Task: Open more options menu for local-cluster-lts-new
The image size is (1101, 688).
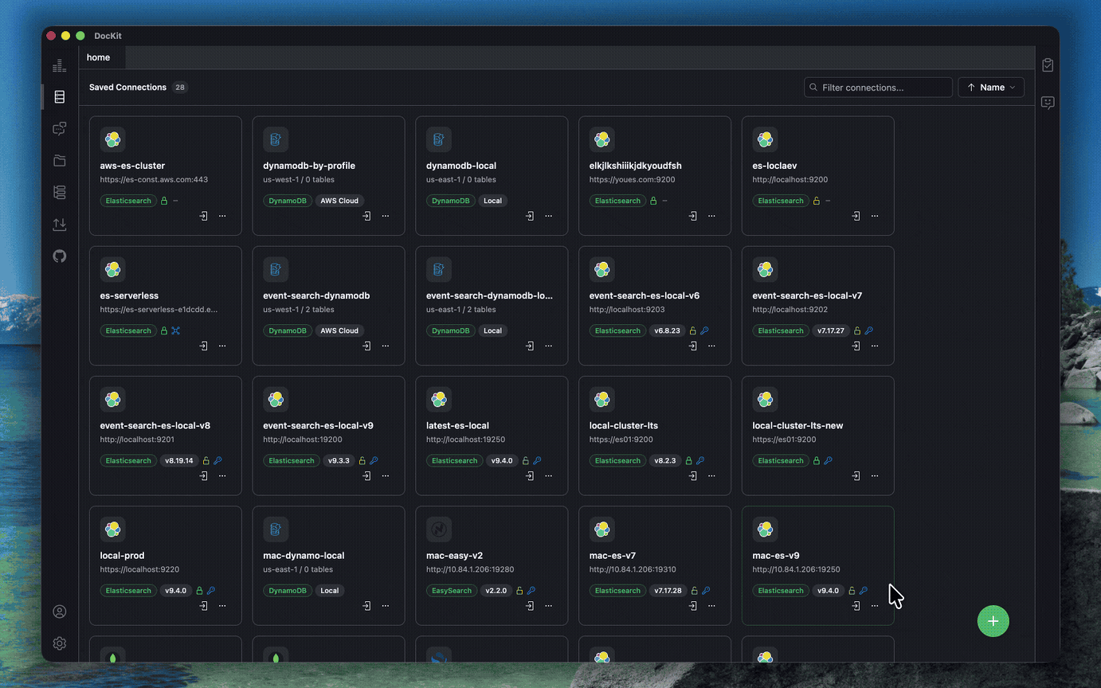Action: pyautogui.click(x=875, y=475)
